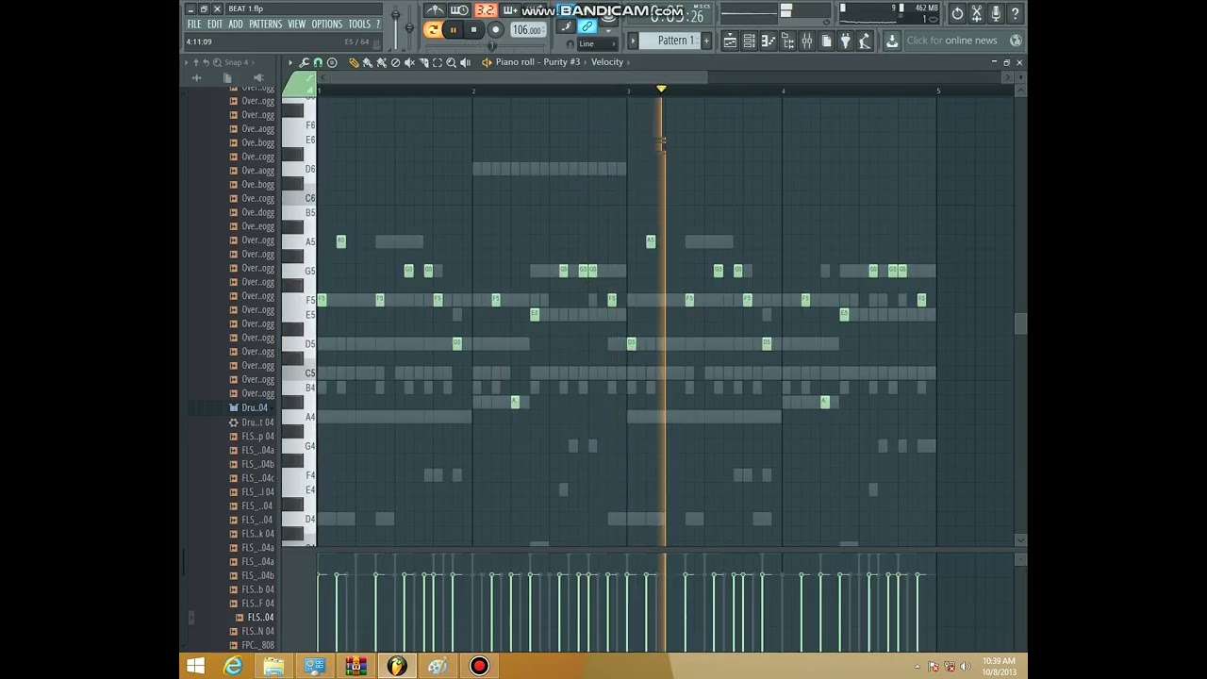Viewport: 1207px width, 679px height.
Task: Select the pencil draw tool in piano roll
Action: point(354,62)
